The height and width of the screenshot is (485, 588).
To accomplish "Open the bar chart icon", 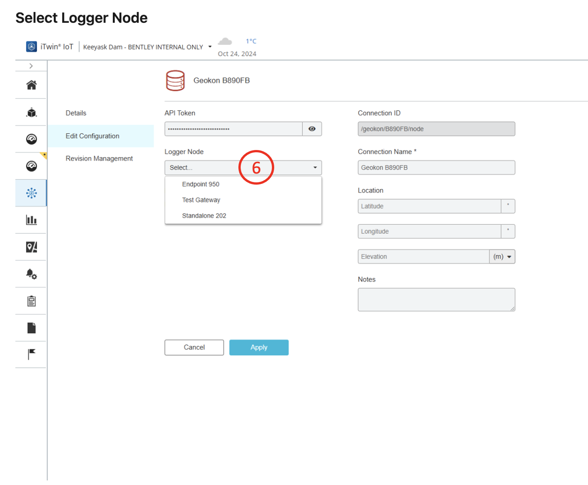I will (32, 220).
